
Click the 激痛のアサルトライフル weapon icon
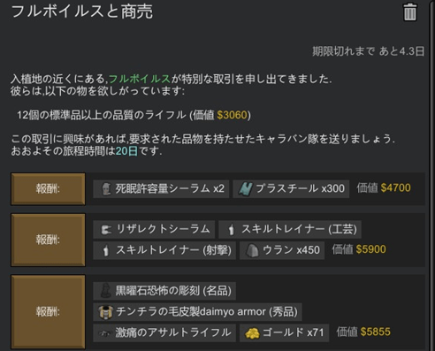coord(105,333)
